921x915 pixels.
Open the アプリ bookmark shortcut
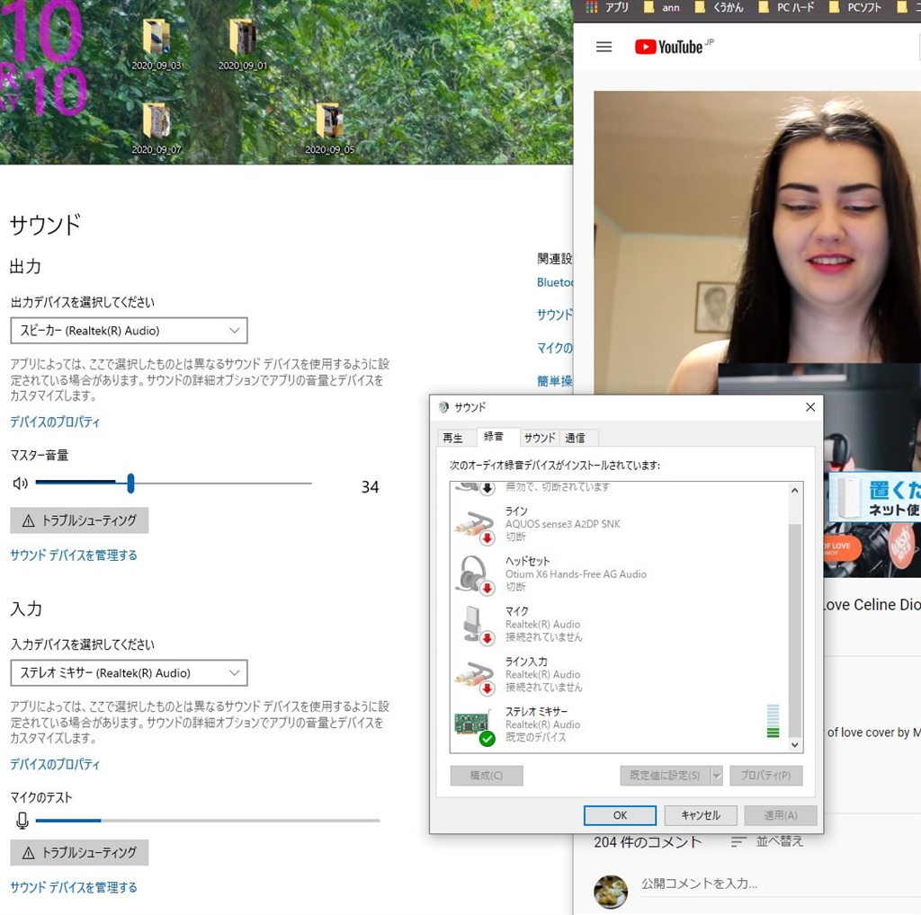607,7
